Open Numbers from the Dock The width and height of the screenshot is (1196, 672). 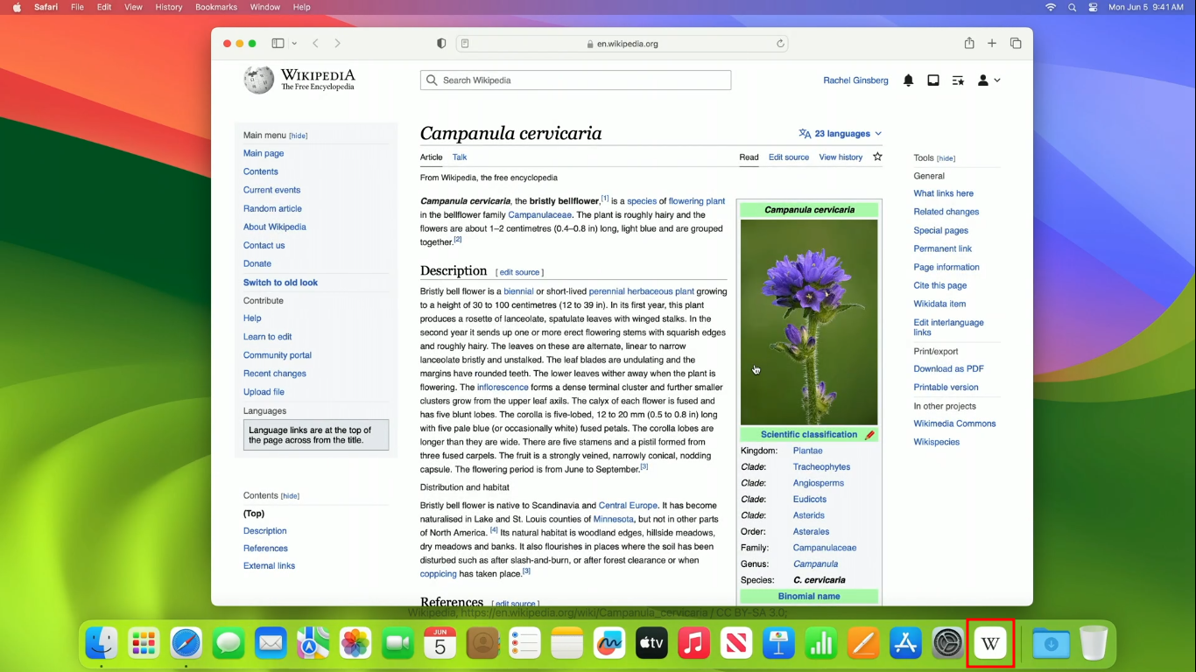(x=820, y=644)
